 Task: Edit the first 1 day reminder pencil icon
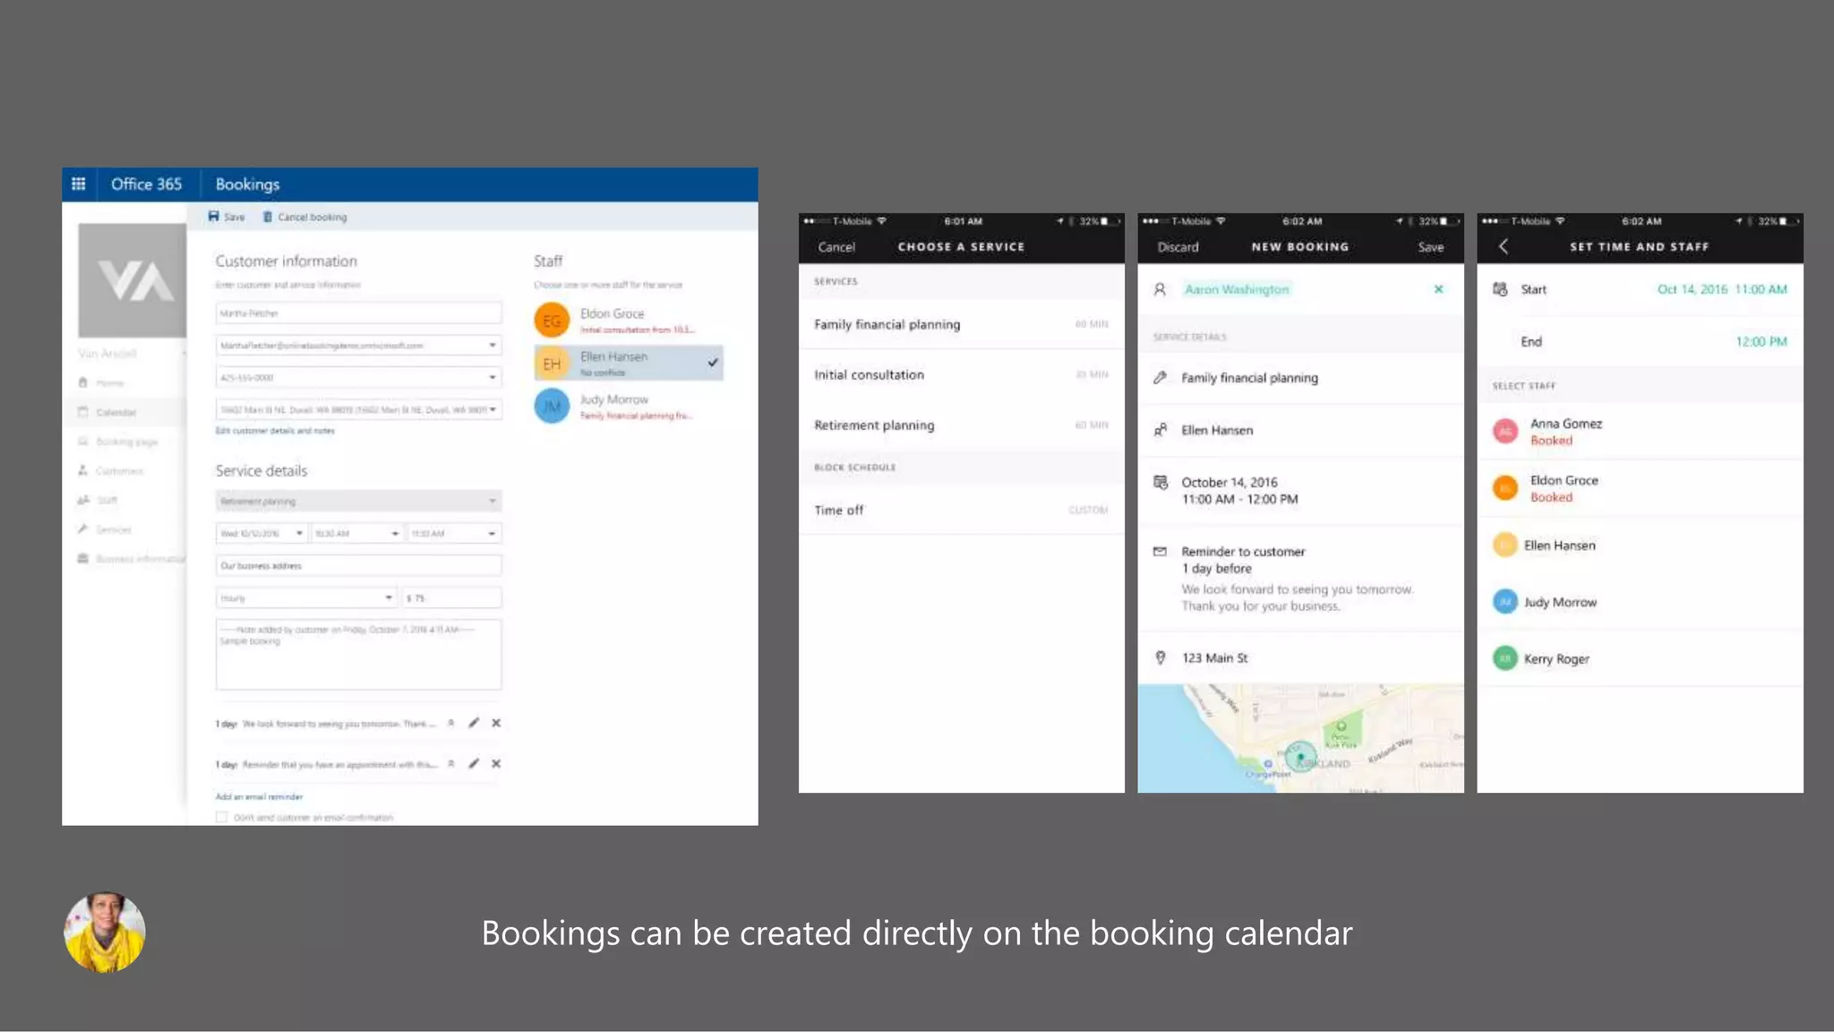click(x=474, y=723)
